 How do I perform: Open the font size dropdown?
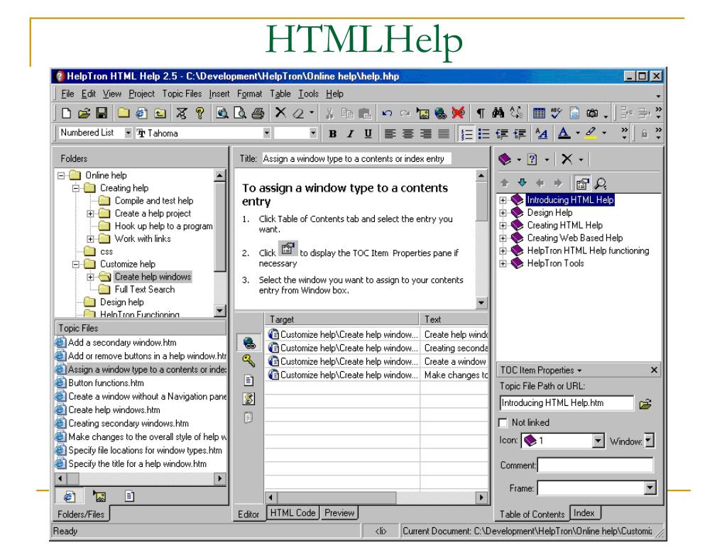pyautogui.click(x=313, y=133)
